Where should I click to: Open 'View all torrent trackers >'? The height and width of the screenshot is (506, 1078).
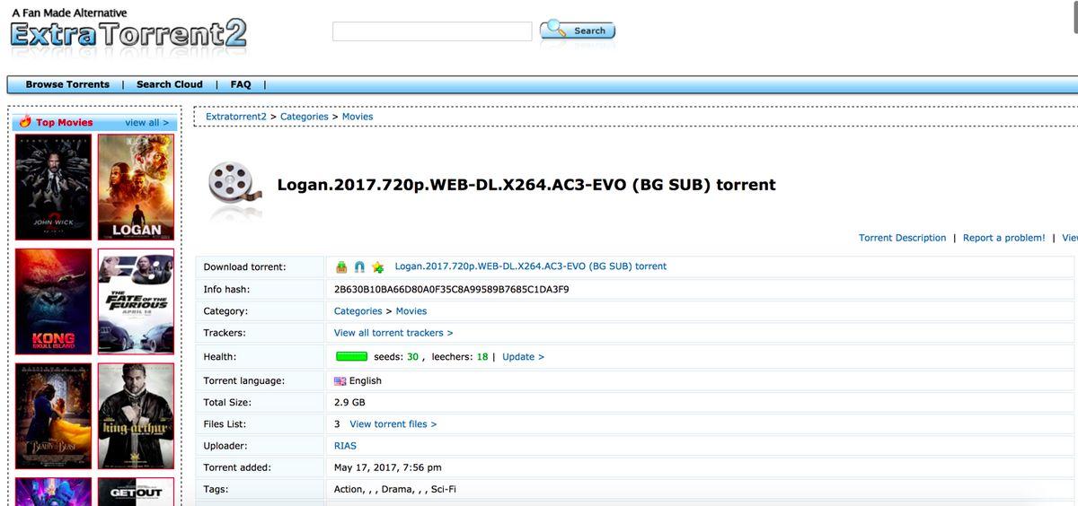click(x=393, y=333)
